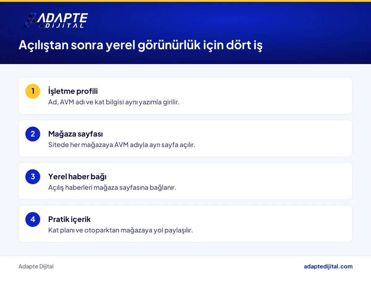Viewport: 371px width, 282px height.
Task: Select the "Yerel haber bağı" heading
Action: pyautogui.click(x=77, y=176)
